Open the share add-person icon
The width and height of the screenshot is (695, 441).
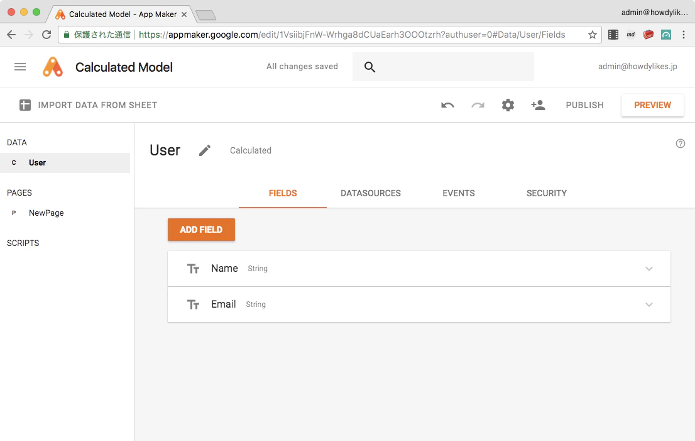point(538,105)
